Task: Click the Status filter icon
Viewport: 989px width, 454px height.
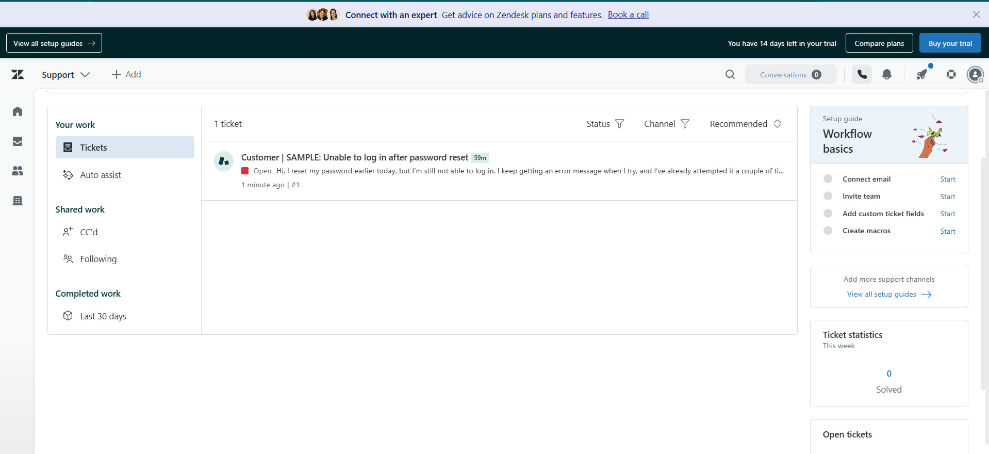Action: (620, 124)
